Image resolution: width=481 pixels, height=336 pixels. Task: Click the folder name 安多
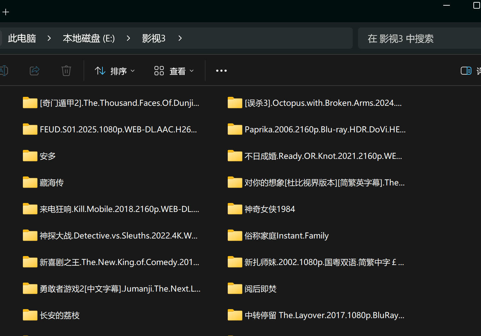[x=48, y=156]
